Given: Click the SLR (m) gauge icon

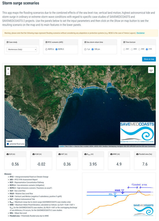Looking at the screenshot, I should [8, 154].
